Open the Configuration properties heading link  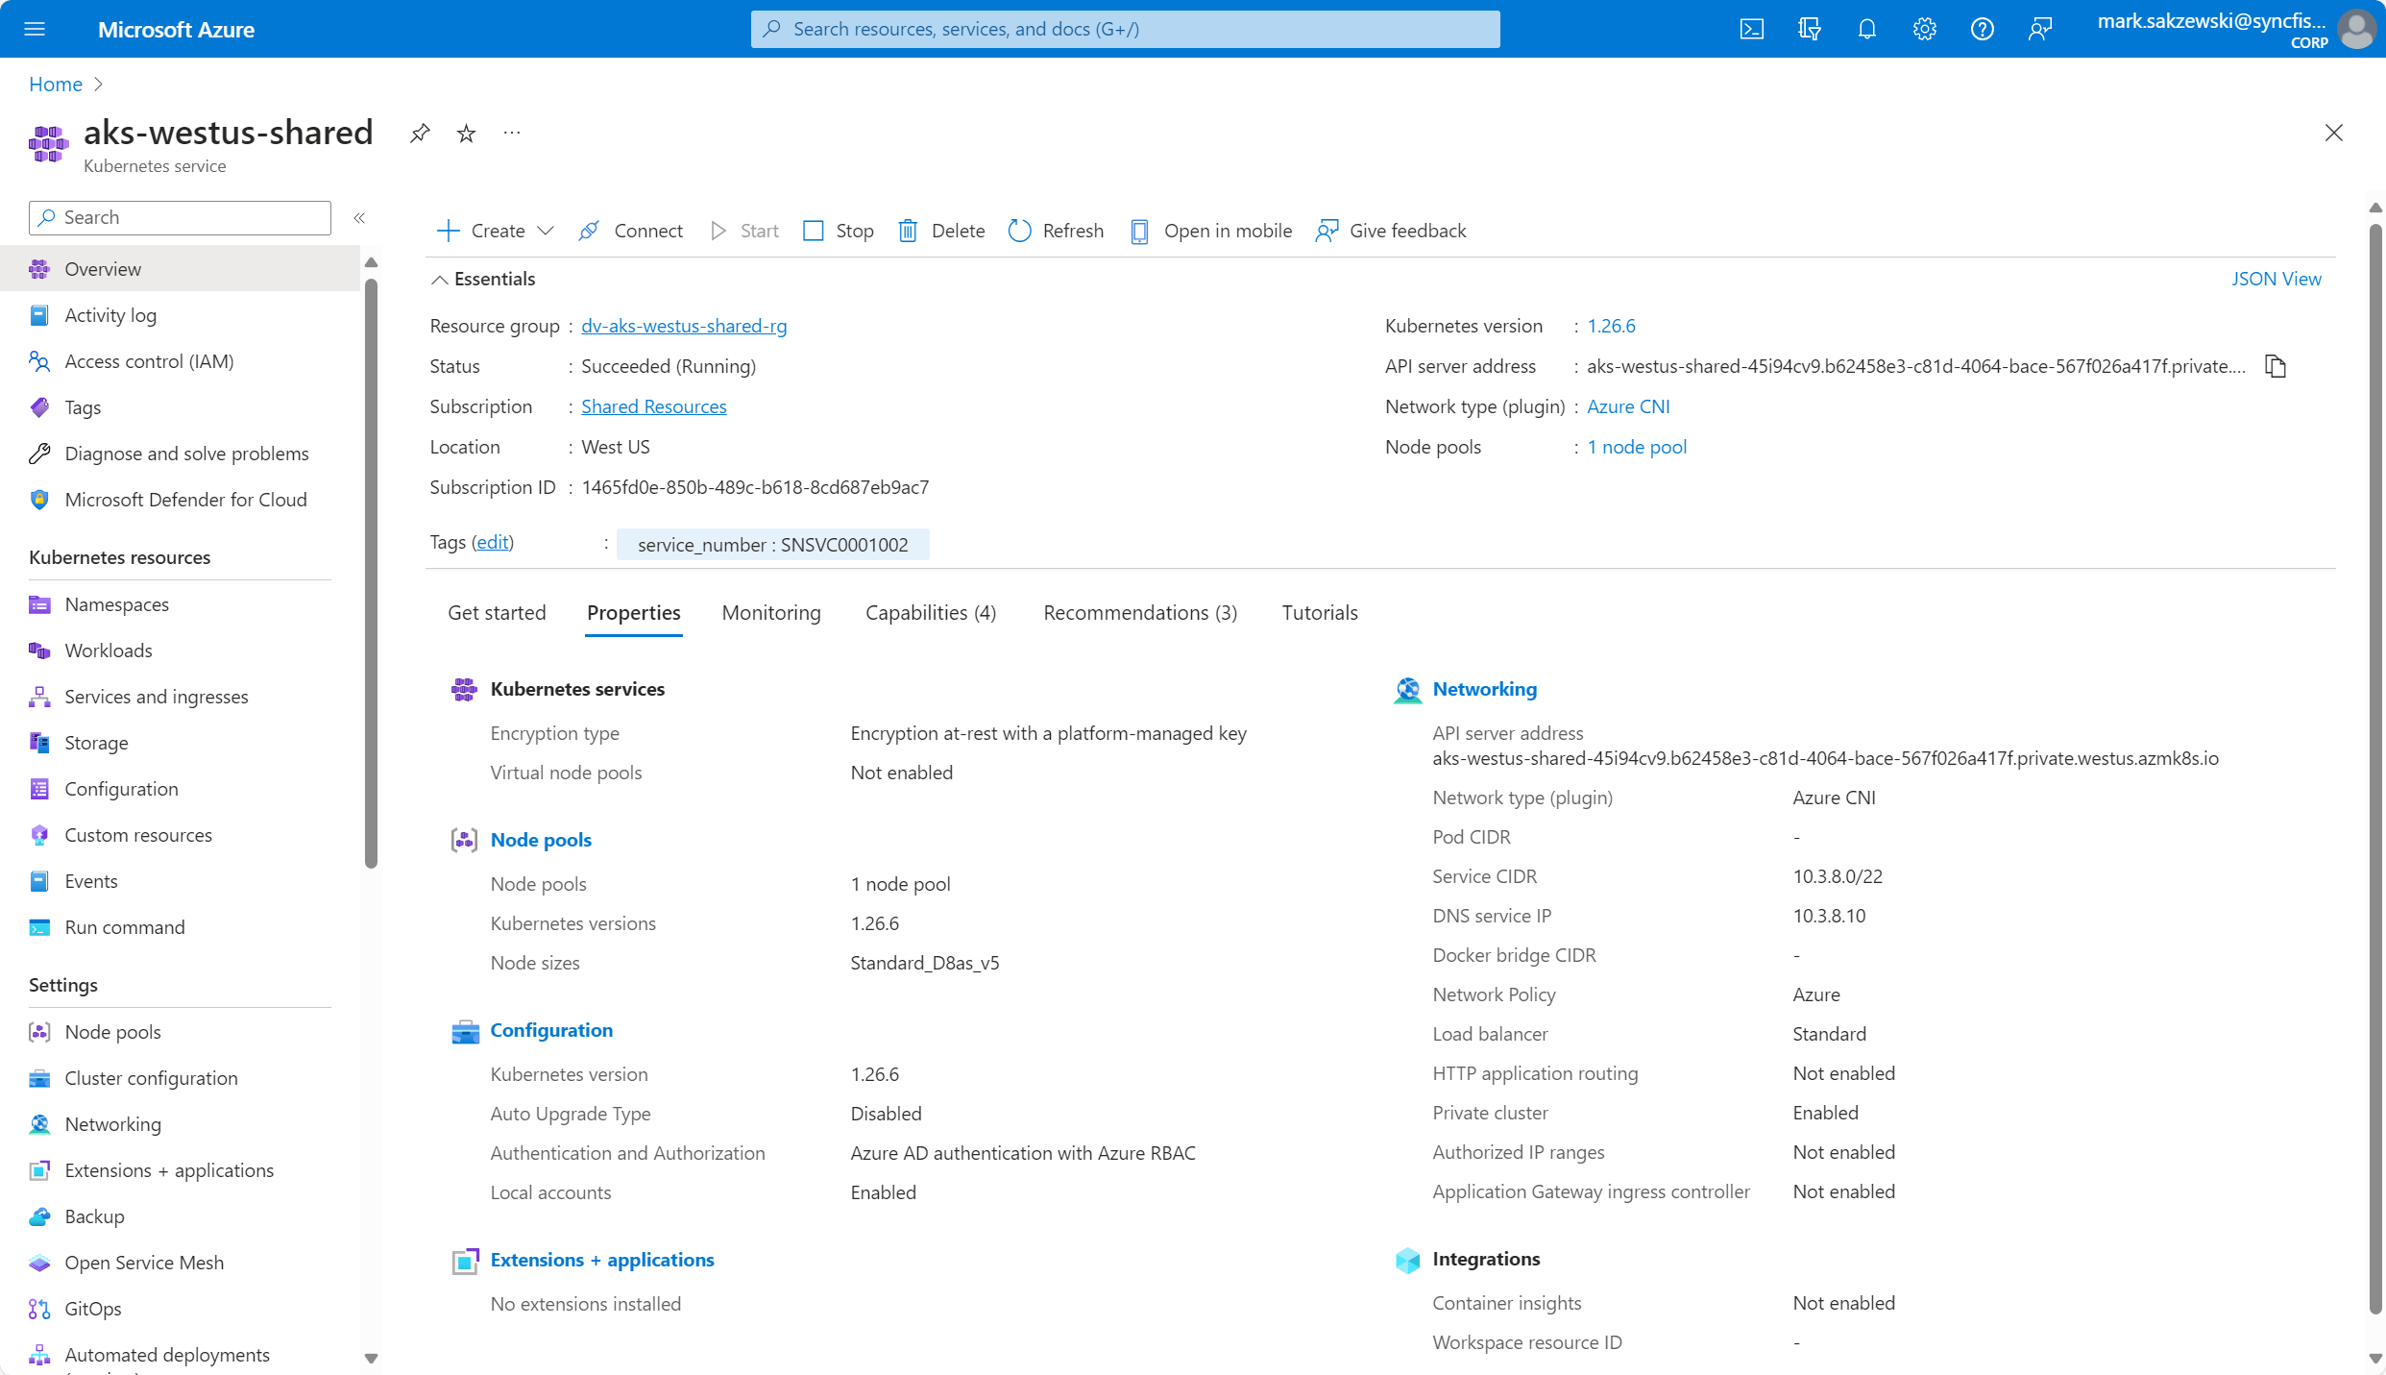(x=551, y=1030)
